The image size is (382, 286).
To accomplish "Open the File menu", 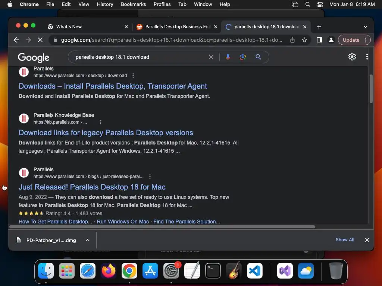I will pos(50,4).
